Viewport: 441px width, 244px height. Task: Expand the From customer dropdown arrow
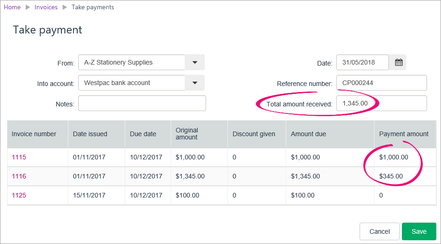pyautogui.click(x=194, y=62)
